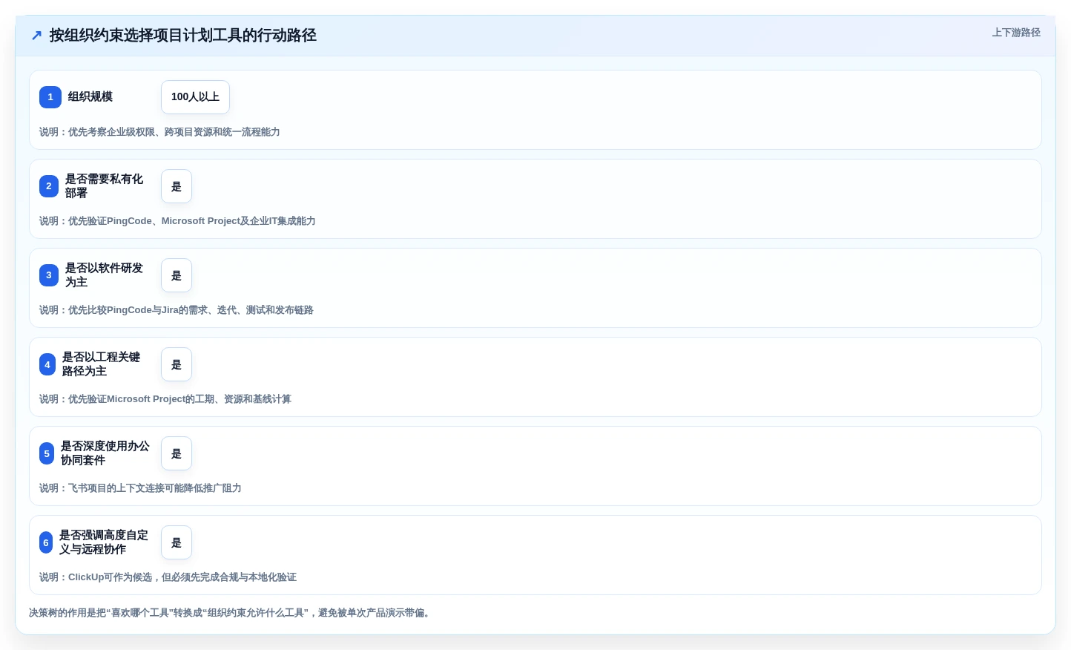This screenshot has height=650, width=1071.
Task: Click step number badge 3
Action: point(49,275)
